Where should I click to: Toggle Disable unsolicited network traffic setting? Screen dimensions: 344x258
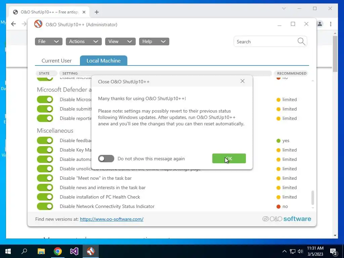pos(45,169)
